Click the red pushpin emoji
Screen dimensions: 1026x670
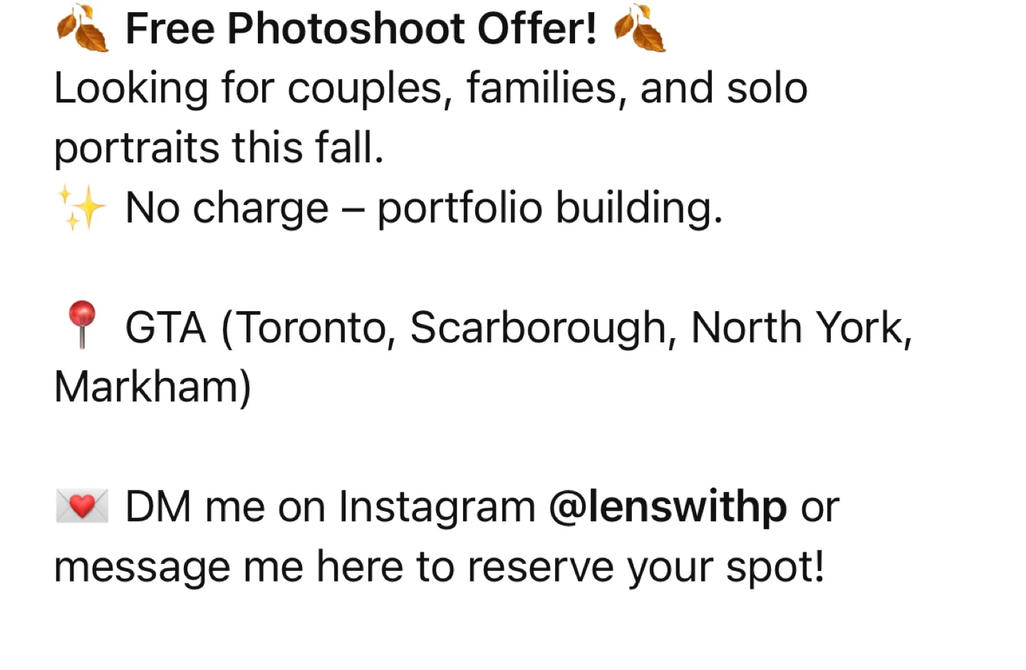point(81,325)
